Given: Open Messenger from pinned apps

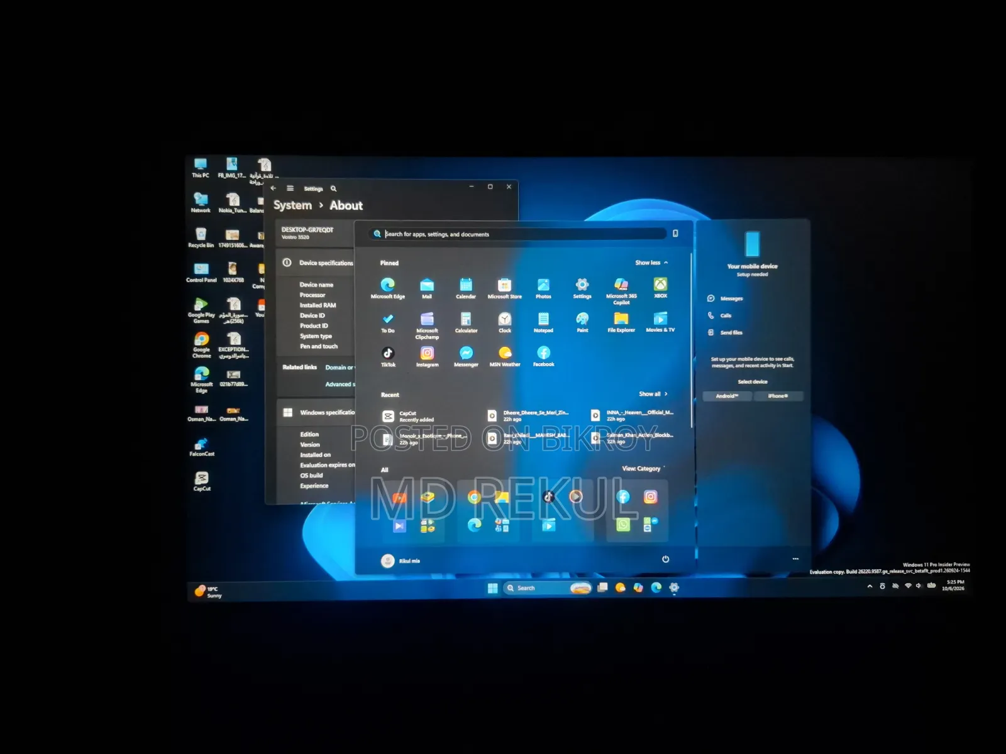Looking at the screenshot, I should click(466, 356).
